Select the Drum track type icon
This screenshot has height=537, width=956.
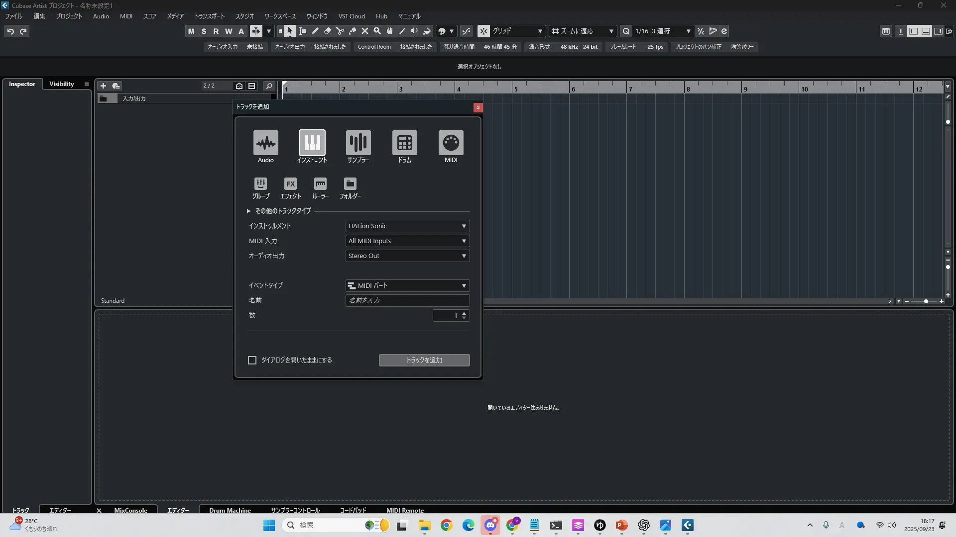[x=404, y=143]
